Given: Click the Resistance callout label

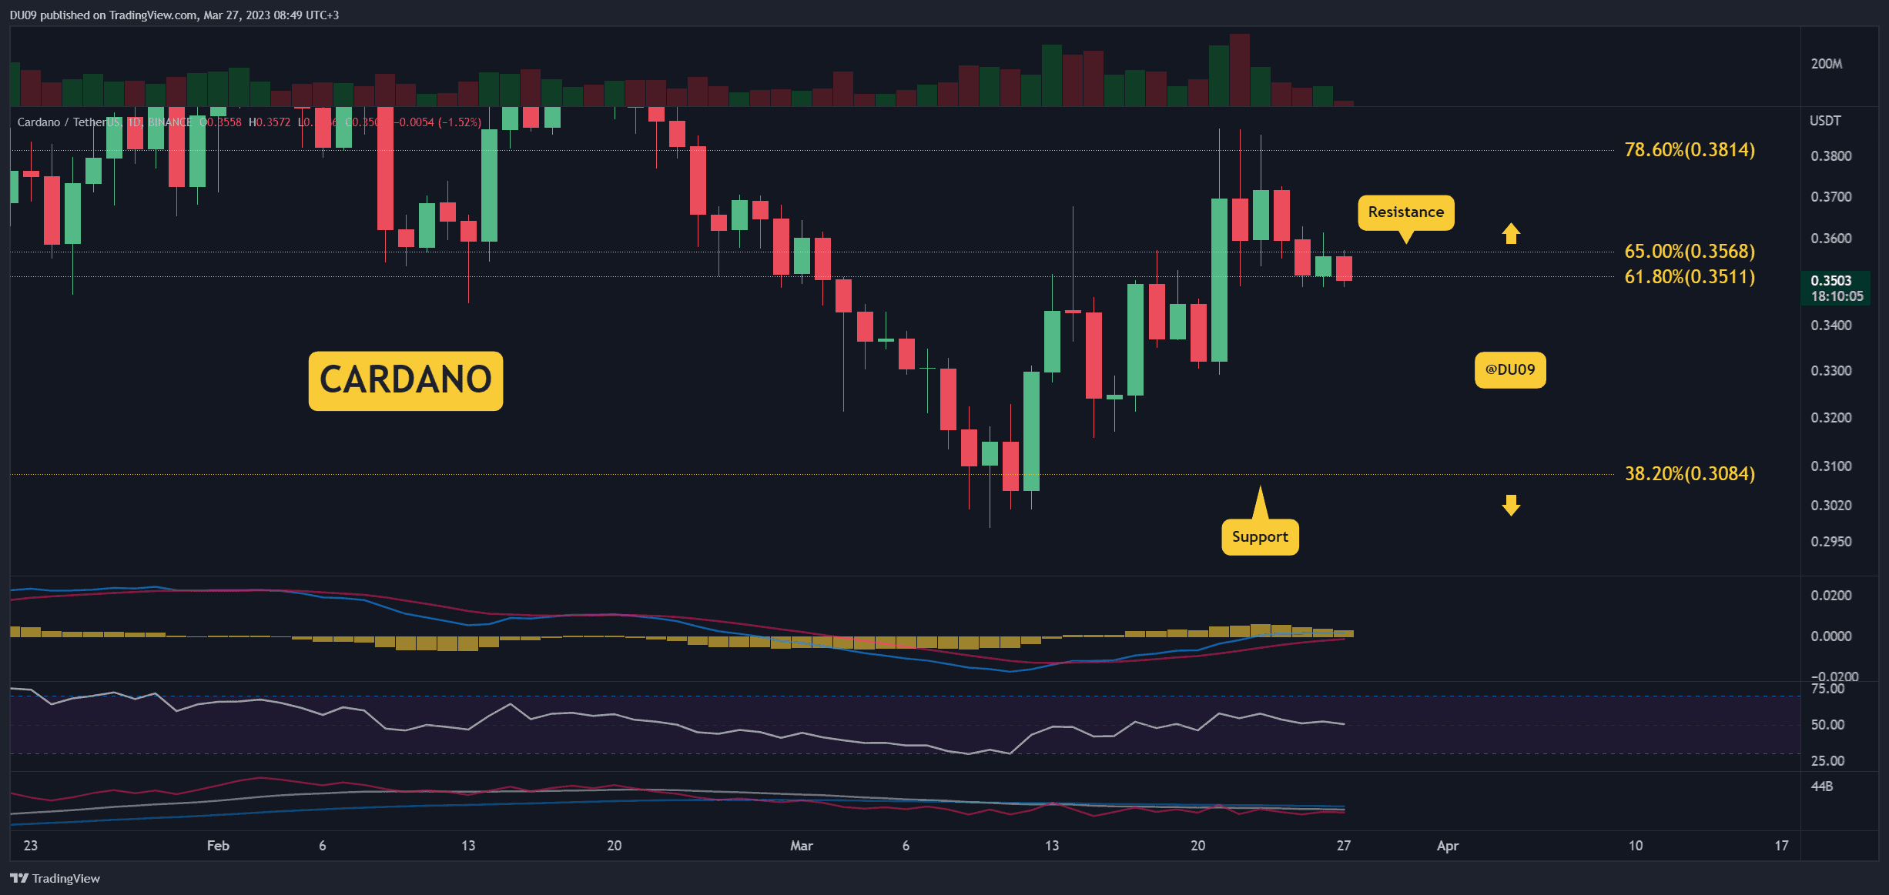Looking at the screenshot, I should coord(1406,212).
